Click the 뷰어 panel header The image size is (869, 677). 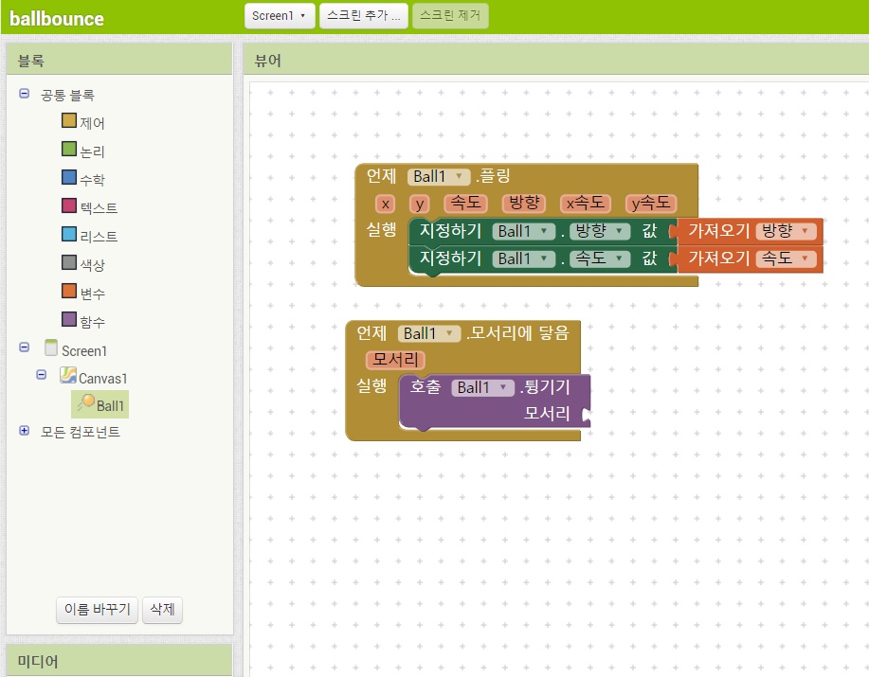tap(556, 60)
